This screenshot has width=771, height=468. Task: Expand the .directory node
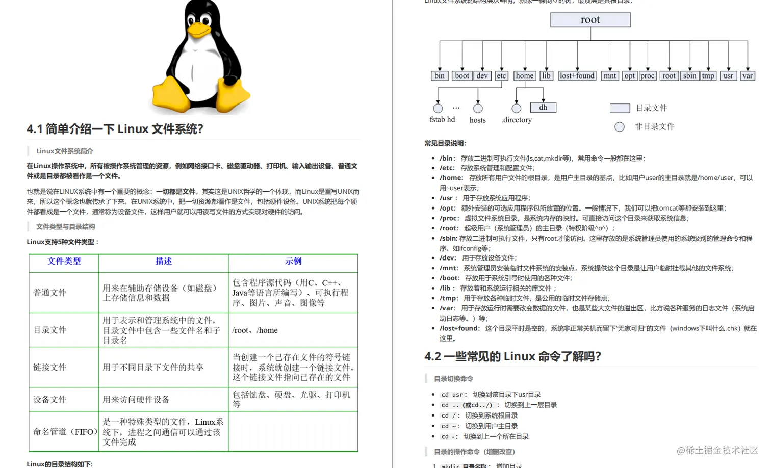point(516,108)
